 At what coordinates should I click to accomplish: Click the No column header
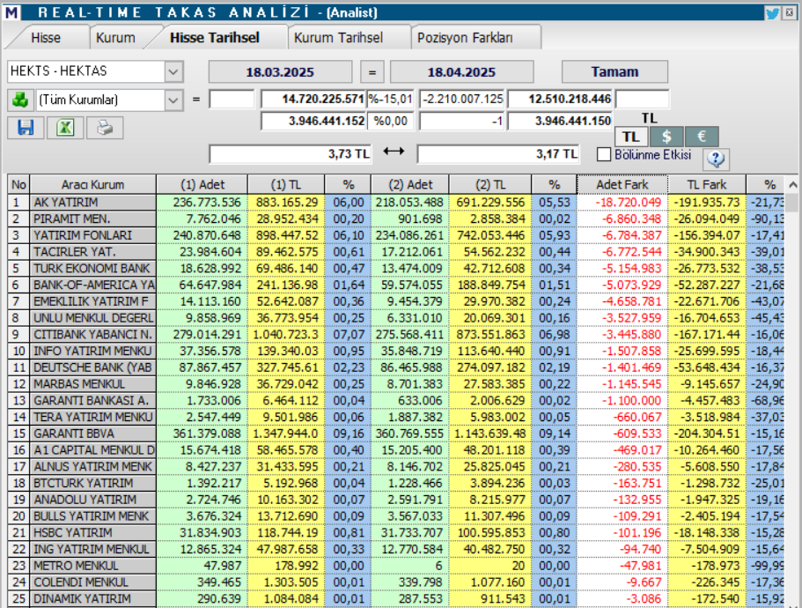point(18,185)
